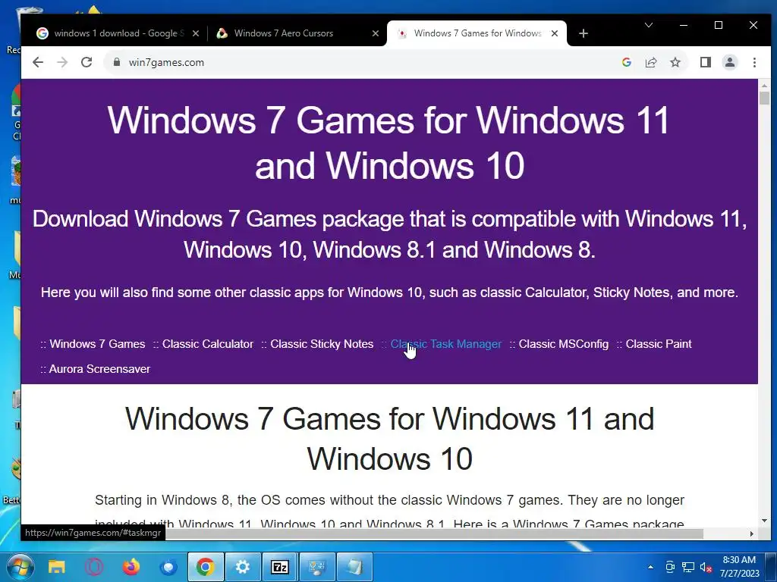The height and width of the screenshot is (582, 777).
Task: Open the control panel taskbar window
Action: coord(317,567)
